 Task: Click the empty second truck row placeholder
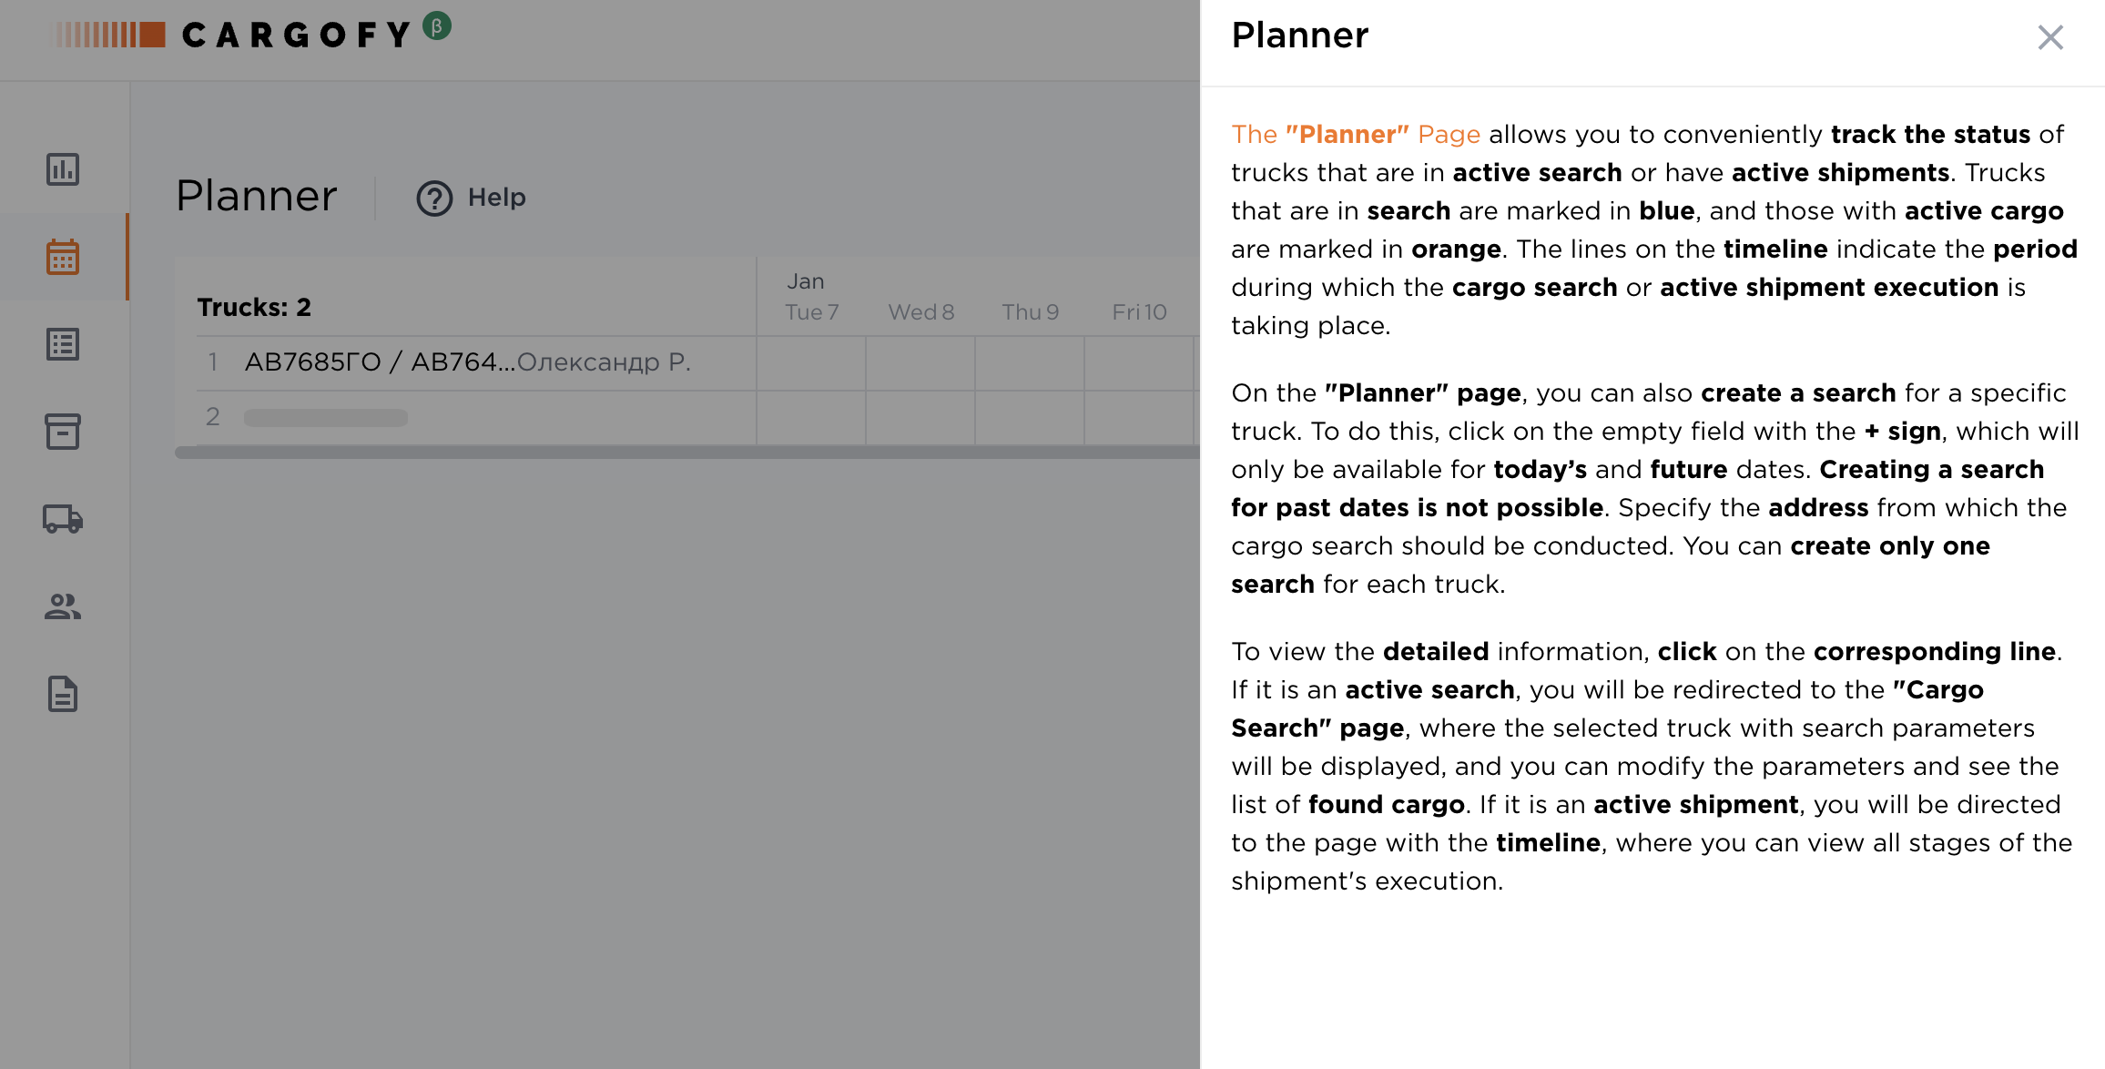tap(325, 417)
